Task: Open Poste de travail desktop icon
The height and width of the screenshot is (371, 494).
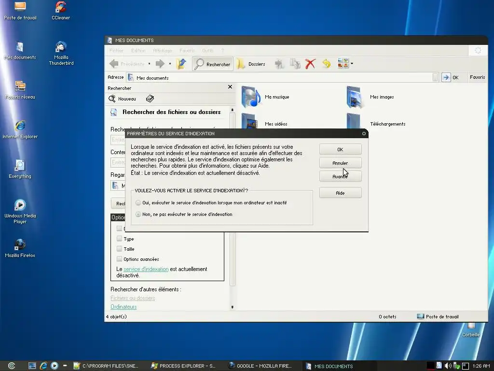Action: (20, 11)
